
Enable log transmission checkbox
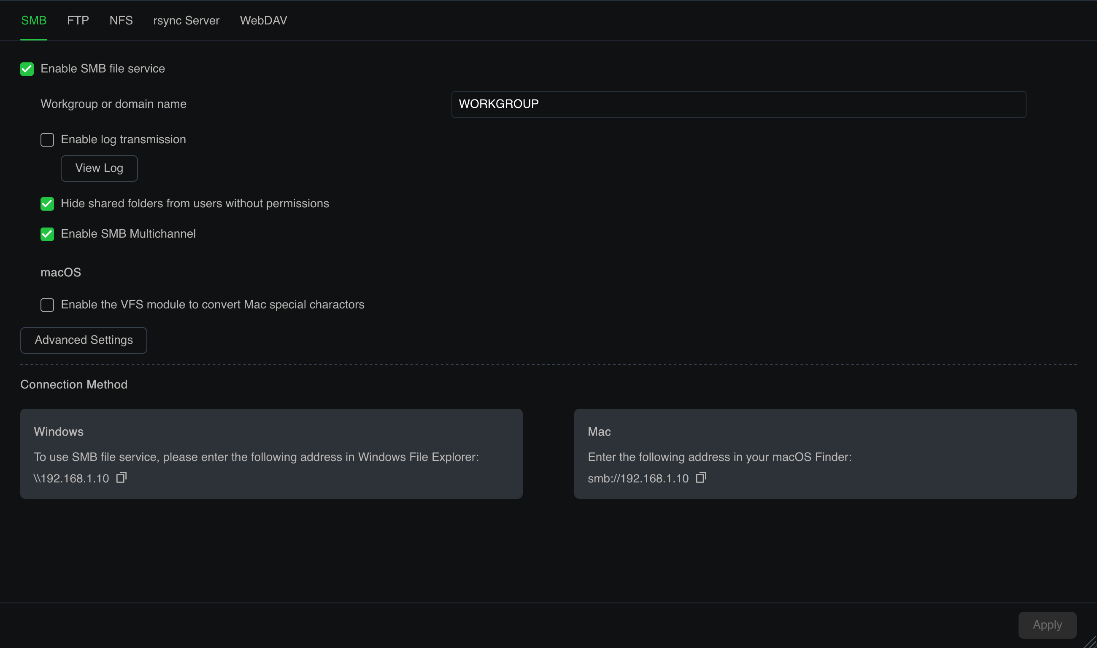click(47, 140)
